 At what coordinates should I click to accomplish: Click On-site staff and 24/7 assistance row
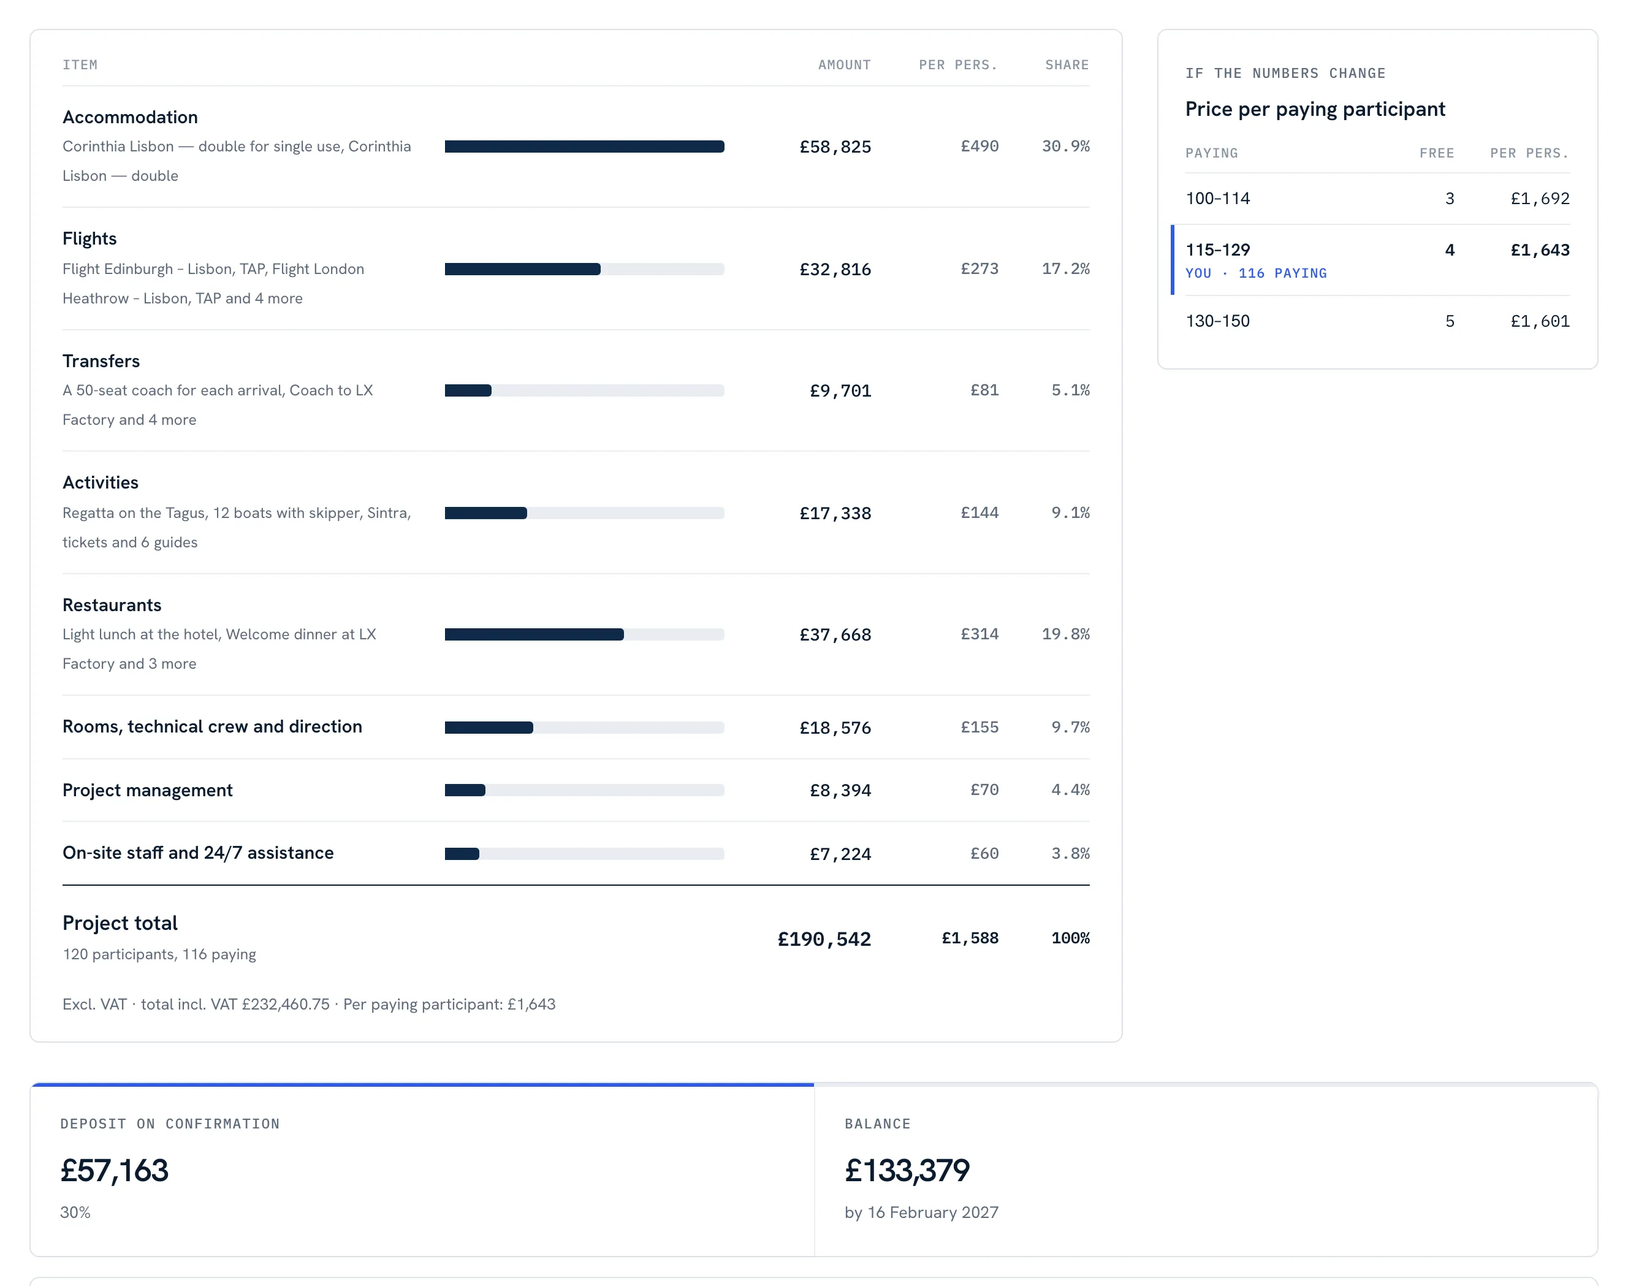(576, 853)
